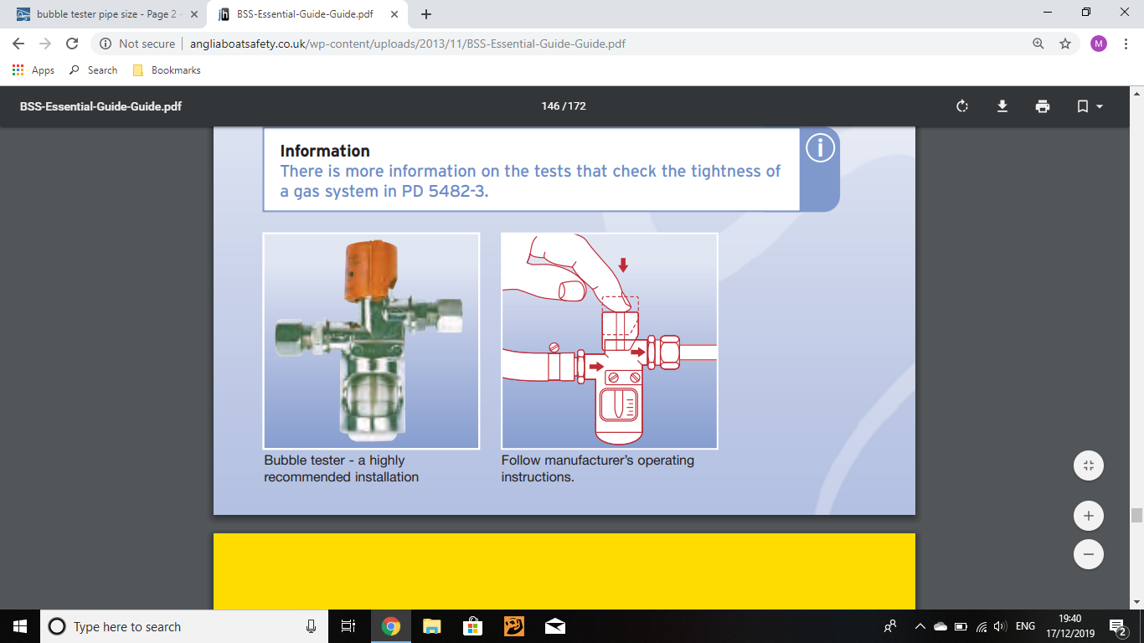The height and width of the screenshot is (643, 1144).
Task: Open the PDF bookmarks dropdown
Action: click(1089, 106)
